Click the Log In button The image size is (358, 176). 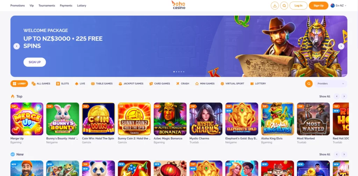pyautogui.click(x=299, y=6)
